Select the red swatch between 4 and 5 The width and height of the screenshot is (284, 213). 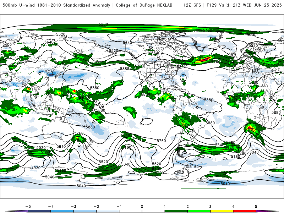[245, 211]
